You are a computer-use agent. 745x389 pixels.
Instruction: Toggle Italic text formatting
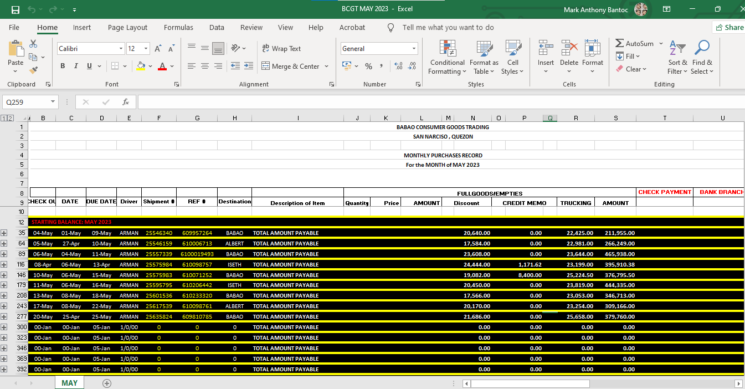tap(76, 66)
